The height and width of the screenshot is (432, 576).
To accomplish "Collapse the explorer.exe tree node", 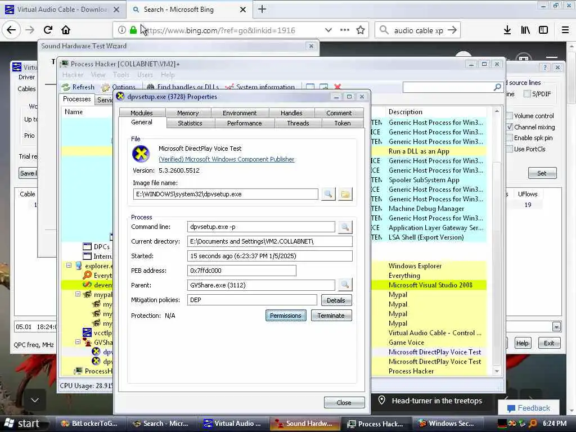I will (x=69, y=265).
